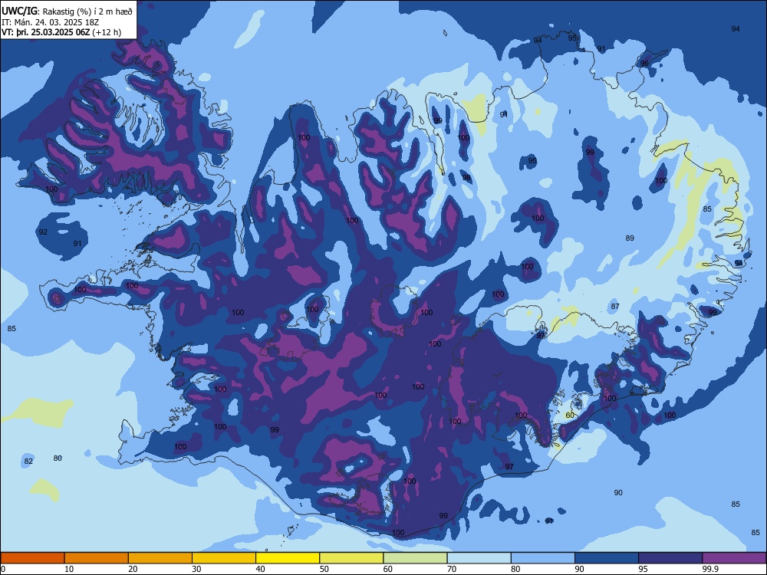Click the '70' legend tick label

[x=452, y=569]
